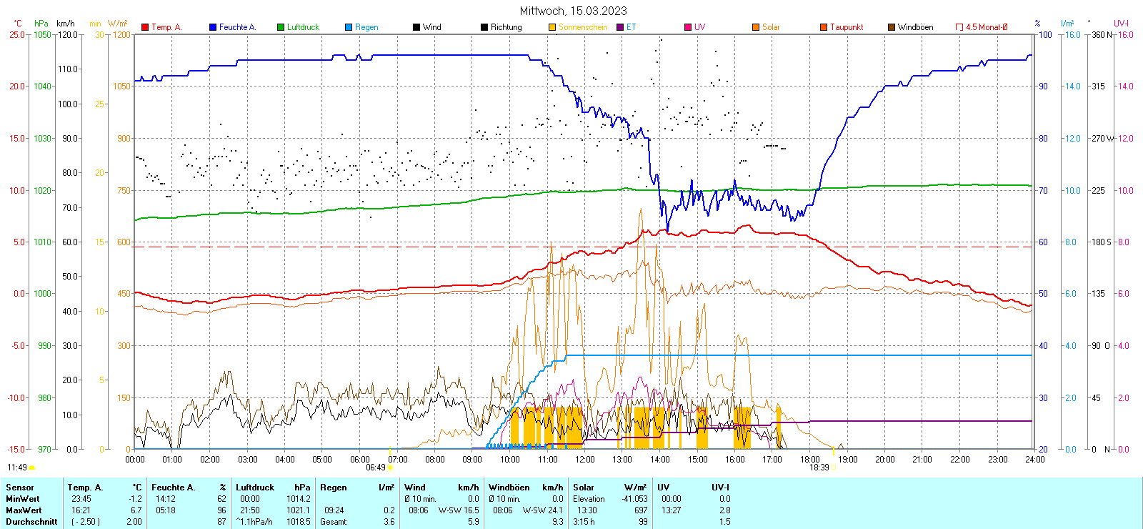Click the pink UV legend square
The image size is (1143, 529).
coord(688,27)
